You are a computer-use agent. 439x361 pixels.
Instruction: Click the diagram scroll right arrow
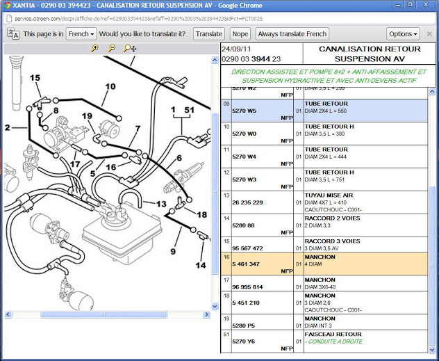[x=206, y=314]
